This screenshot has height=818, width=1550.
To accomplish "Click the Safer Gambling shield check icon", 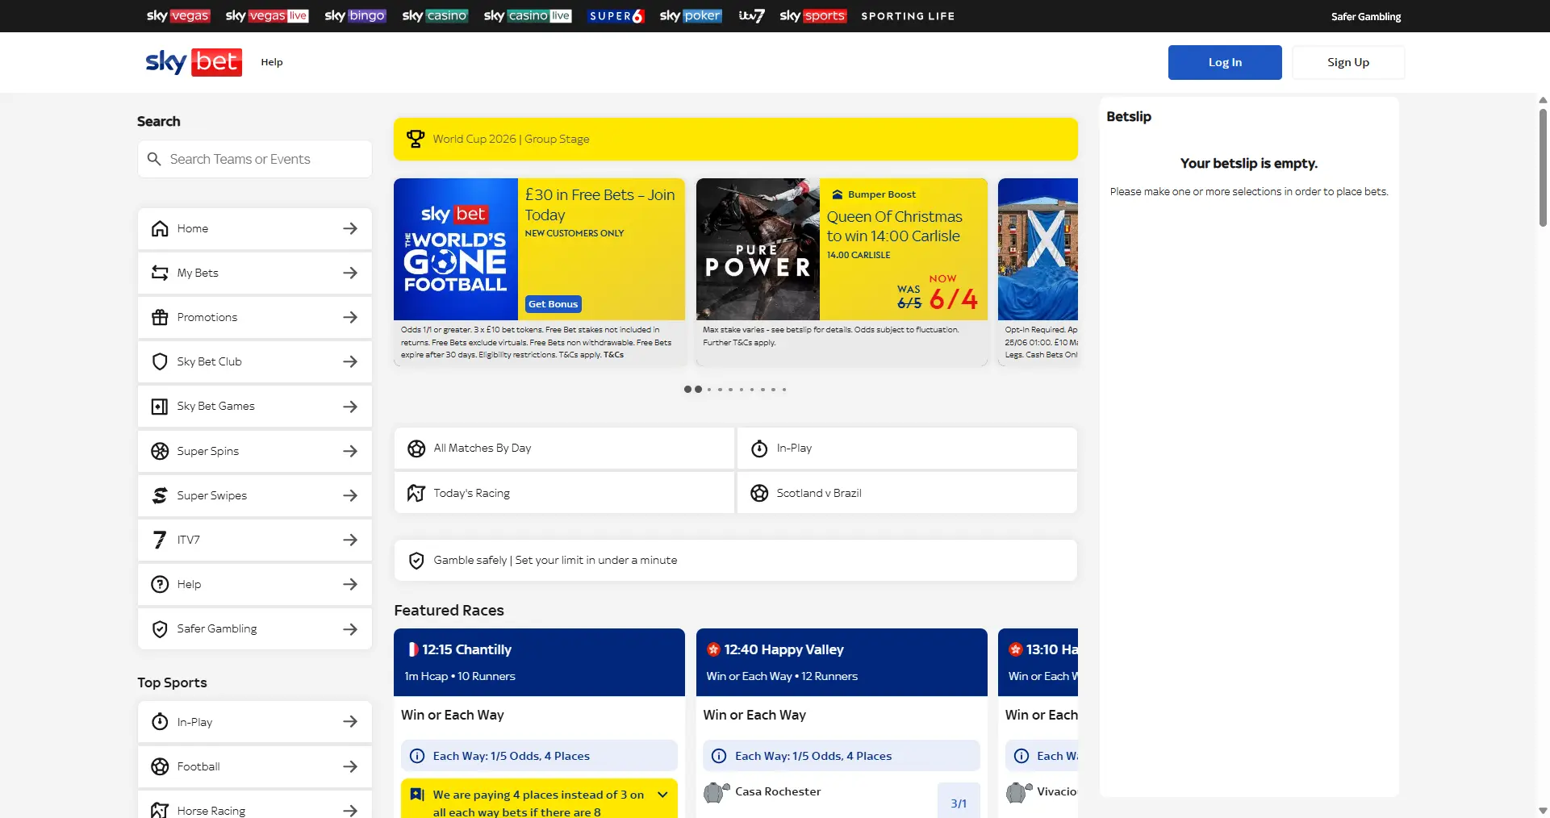I will tap(160, 628).
